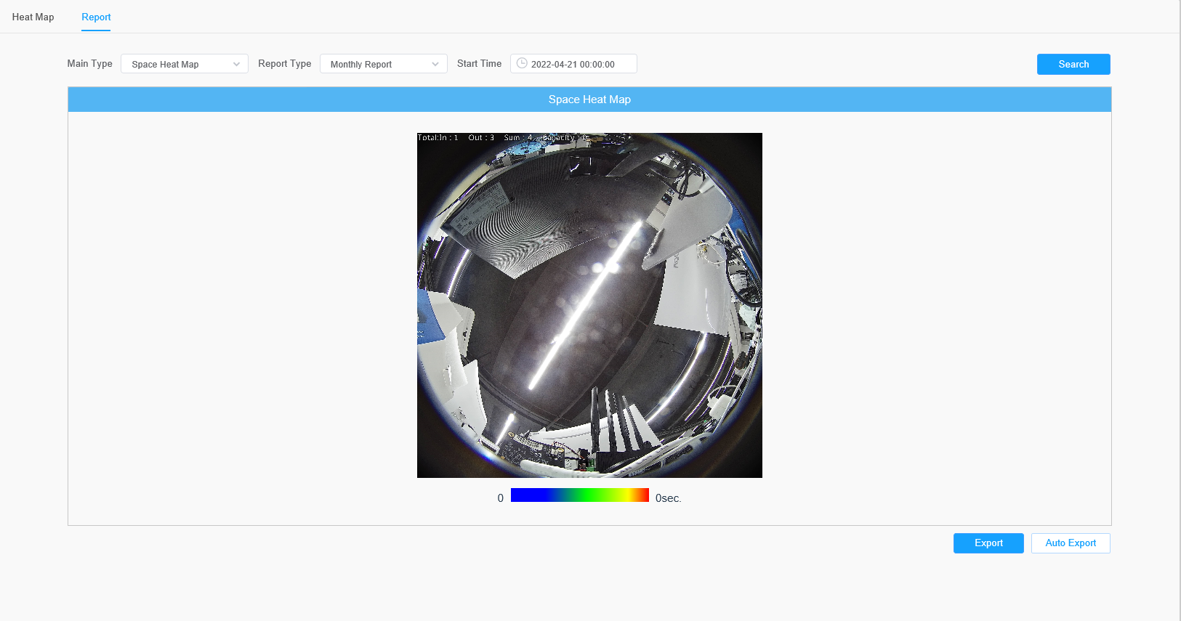This screenshot has height=621, width=1181.
Task: Switch to the Heat Map tab
Action: [33, 17]
